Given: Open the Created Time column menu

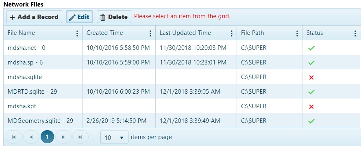Looking at the screenshot, I should [x=150, y=34].
